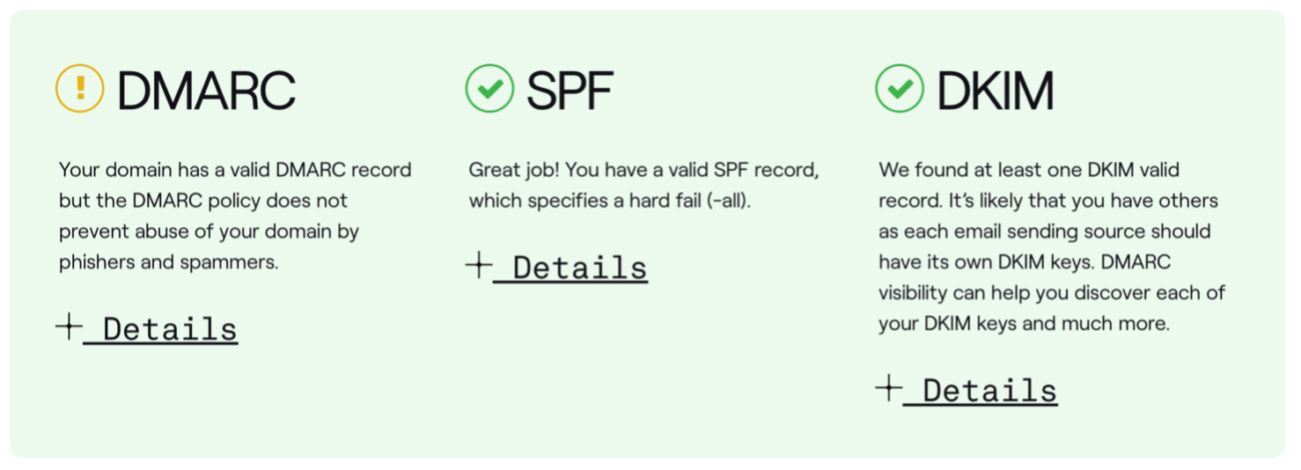Click the green DKIM checkmark icon
Screen dimensions: 1301x470
pos(900,88)
